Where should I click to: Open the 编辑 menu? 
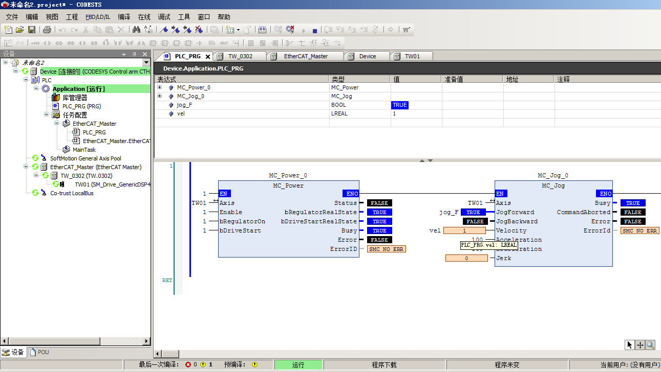(32, 17)
